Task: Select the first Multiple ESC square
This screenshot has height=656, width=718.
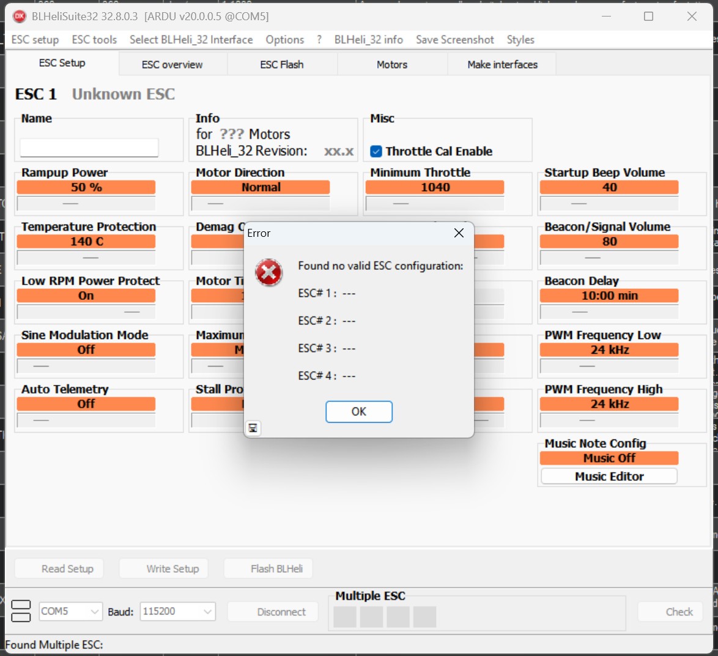Action: [x=345, y=617]
